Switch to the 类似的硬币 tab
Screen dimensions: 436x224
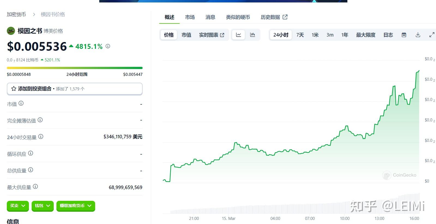pos(238,17)
